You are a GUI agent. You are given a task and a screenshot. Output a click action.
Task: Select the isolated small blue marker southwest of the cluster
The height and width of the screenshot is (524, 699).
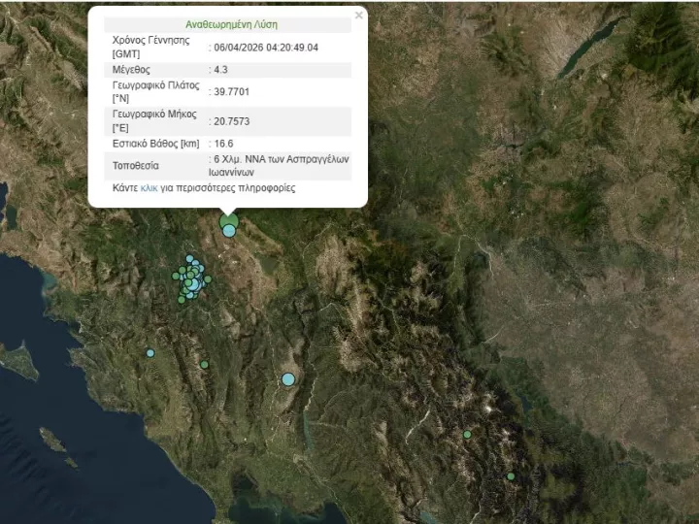tap(150, 353)
